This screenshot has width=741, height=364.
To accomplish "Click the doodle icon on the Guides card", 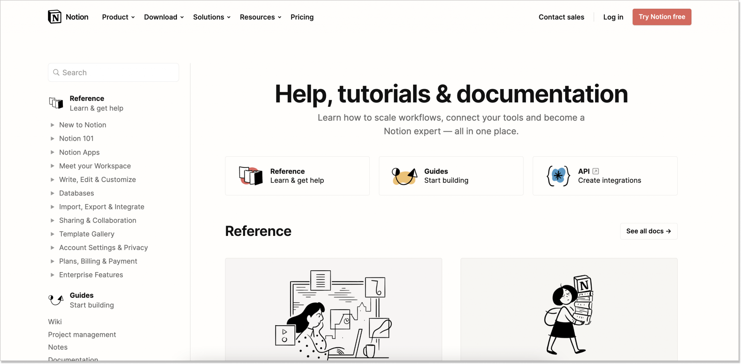I will [403, 176].
